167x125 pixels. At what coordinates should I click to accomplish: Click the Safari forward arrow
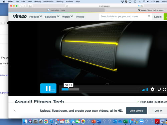pos(25,6)
